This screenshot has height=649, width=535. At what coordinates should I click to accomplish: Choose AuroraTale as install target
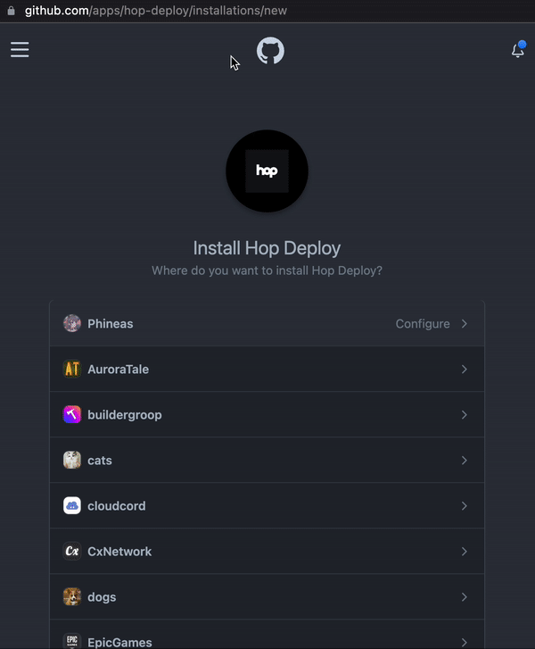pos(119,370)
